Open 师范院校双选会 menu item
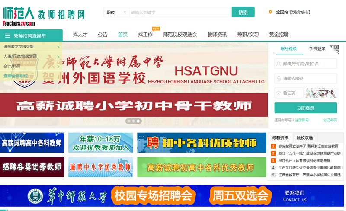The image size is (346, 211). tap(180, 35)
